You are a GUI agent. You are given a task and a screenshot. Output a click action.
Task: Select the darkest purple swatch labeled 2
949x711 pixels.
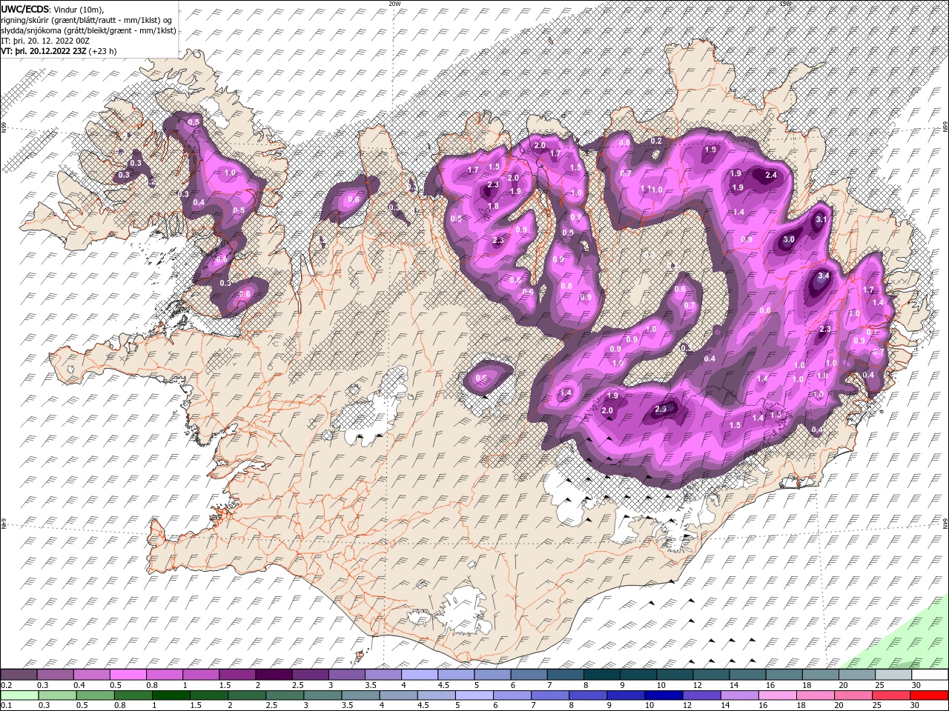click(x=274, y=674)
